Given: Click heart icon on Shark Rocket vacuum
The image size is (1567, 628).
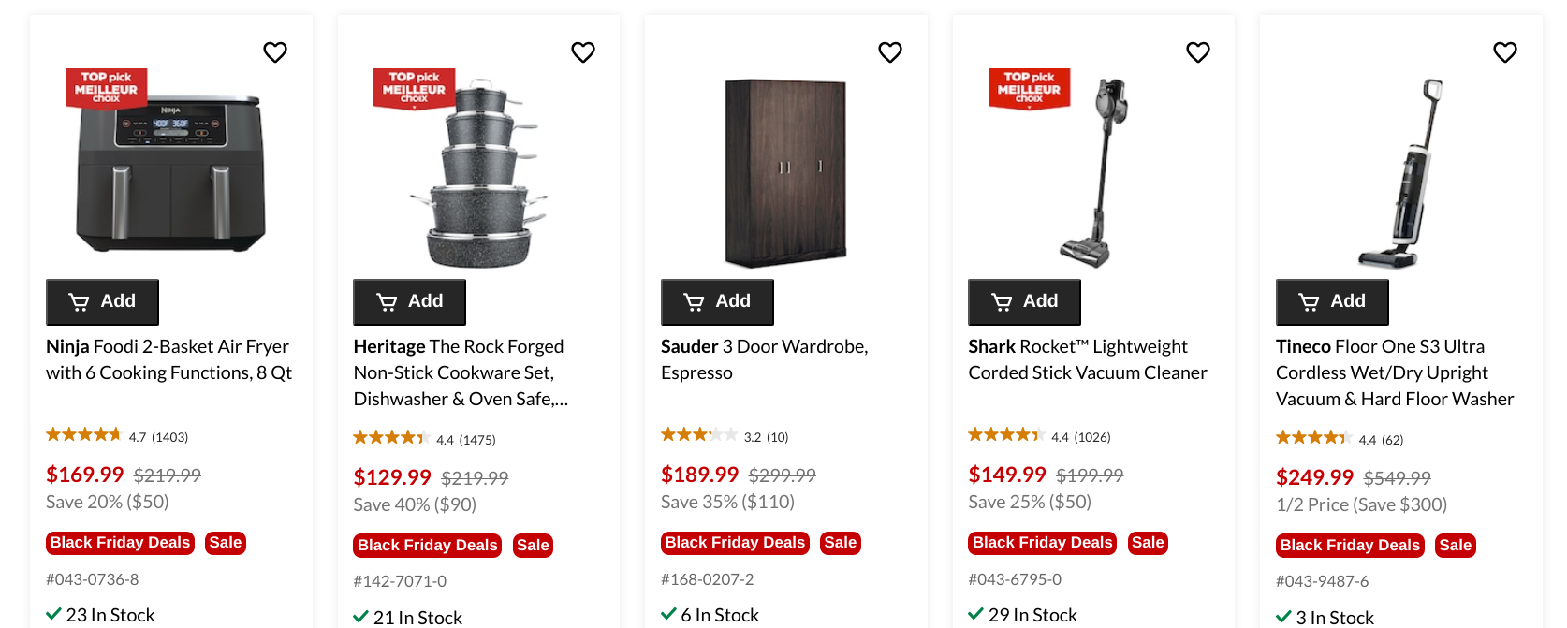Looking at the screenshot, I should 1198,52.
